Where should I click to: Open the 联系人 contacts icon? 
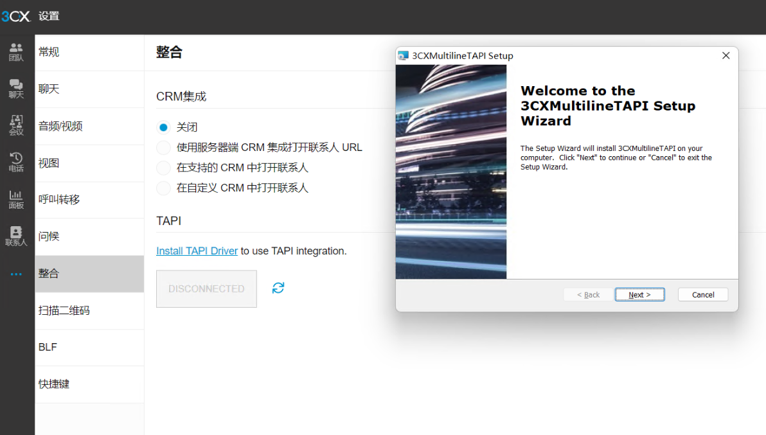coord(16,236)
